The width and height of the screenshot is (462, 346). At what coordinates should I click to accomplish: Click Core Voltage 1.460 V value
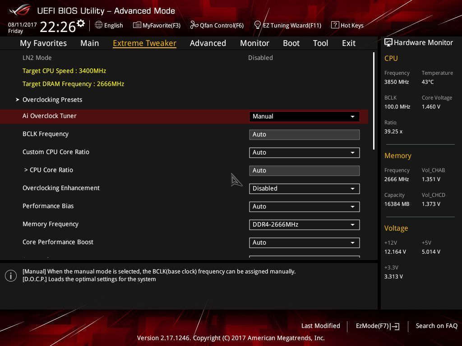431,106
